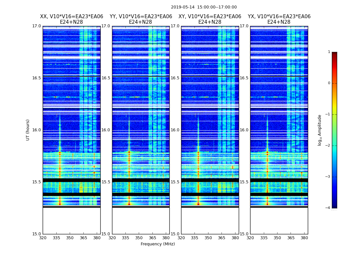Click the 17.0 y-tick of the XX panel

point(36,26)
